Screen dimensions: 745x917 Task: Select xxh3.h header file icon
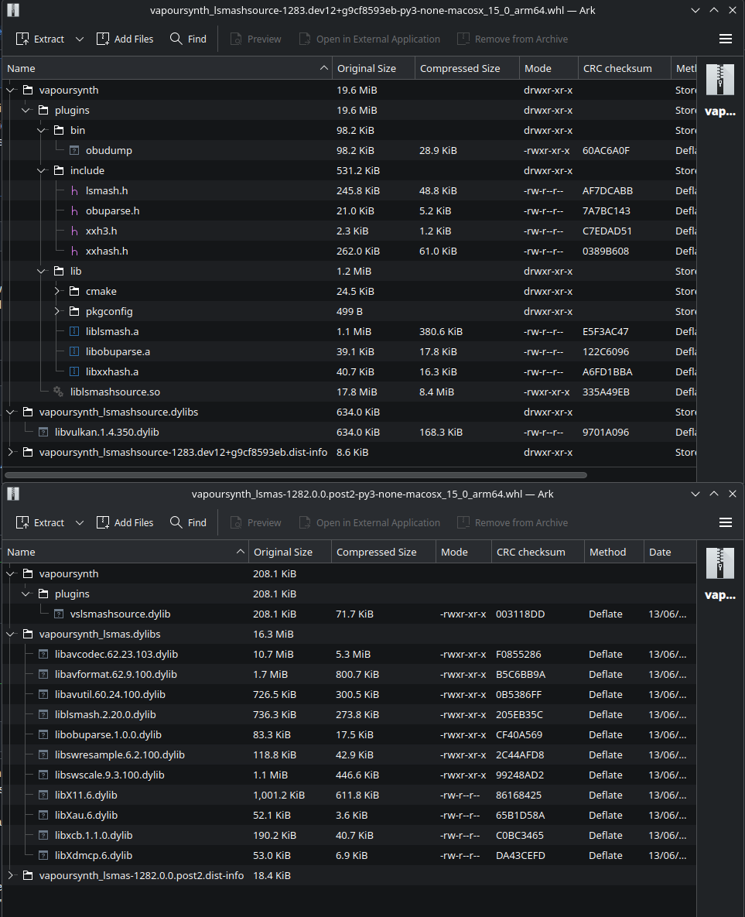[x=74, y=231]
